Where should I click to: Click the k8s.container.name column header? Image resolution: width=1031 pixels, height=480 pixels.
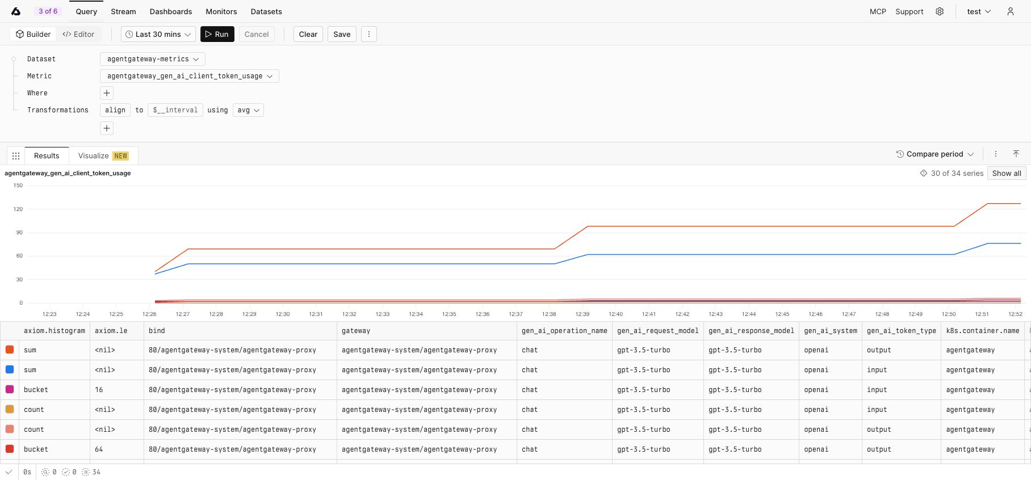[x=983, y=331]
